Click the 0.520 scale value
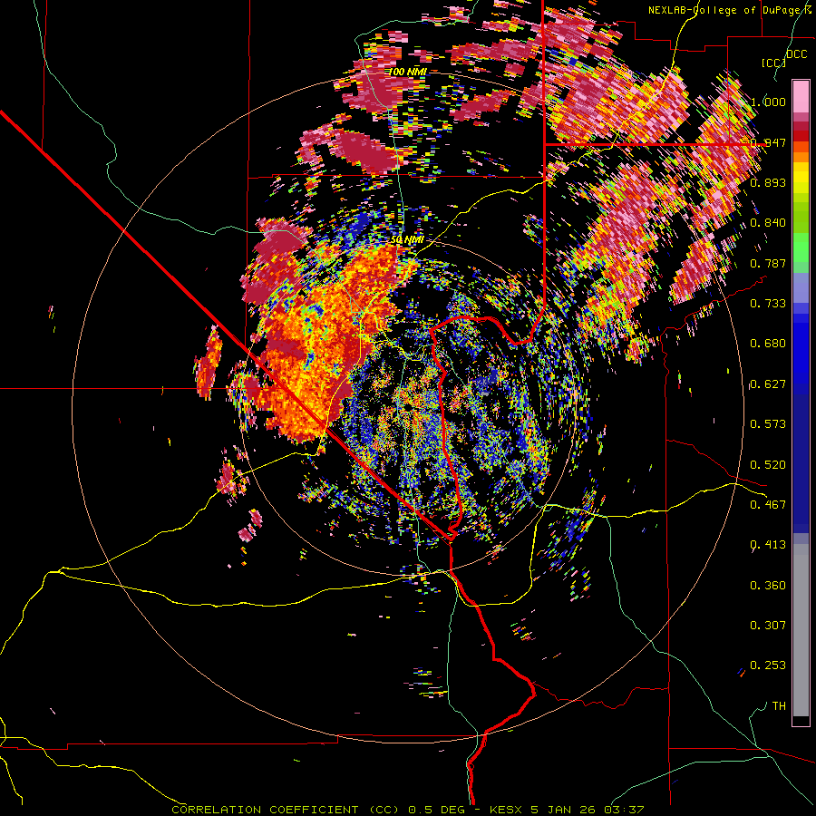This screenshot has width=816, height=816. point(768,465)
